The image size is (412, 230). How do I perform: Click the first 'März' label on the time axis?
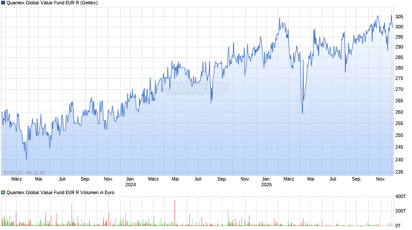17,179
